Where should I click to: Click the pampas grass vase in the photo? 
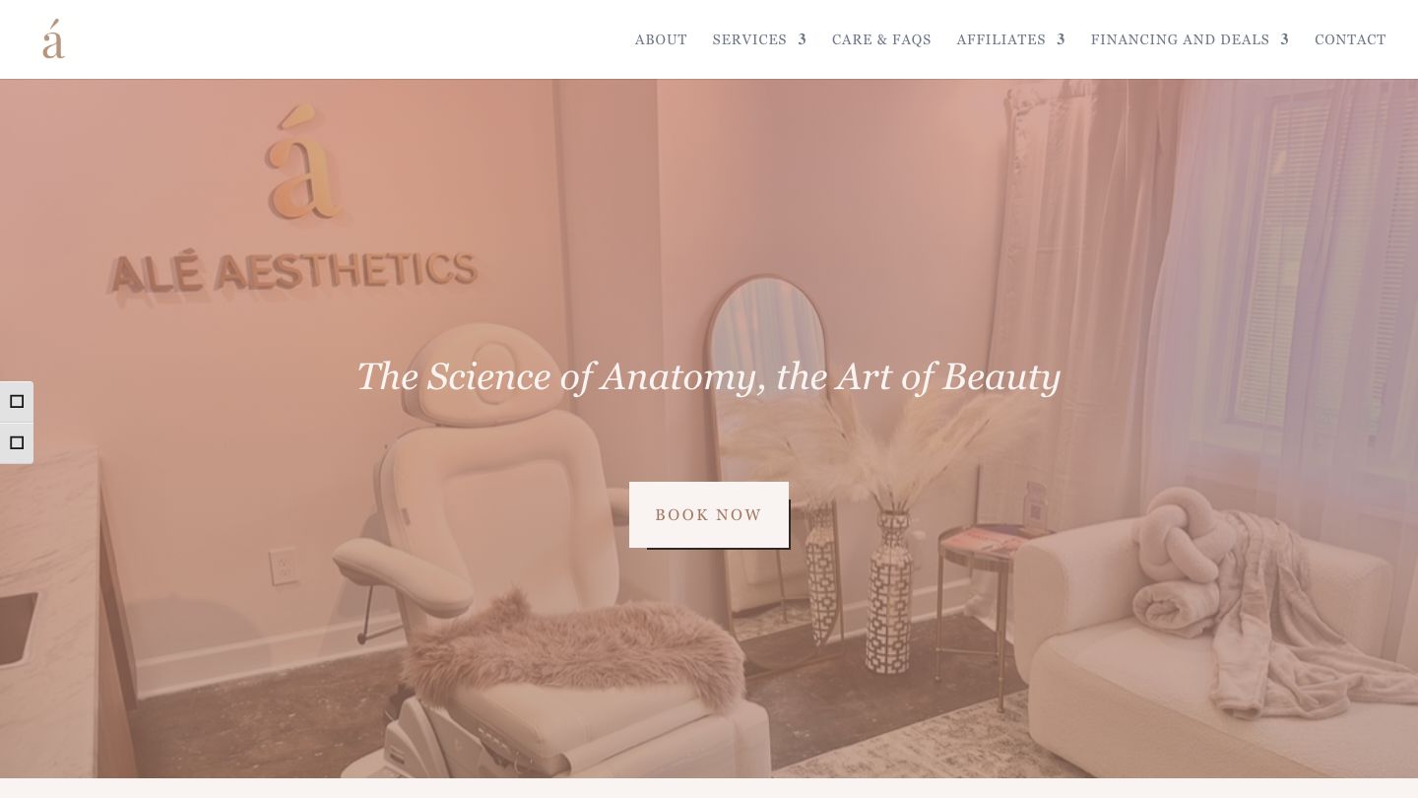tap(890, 532)
